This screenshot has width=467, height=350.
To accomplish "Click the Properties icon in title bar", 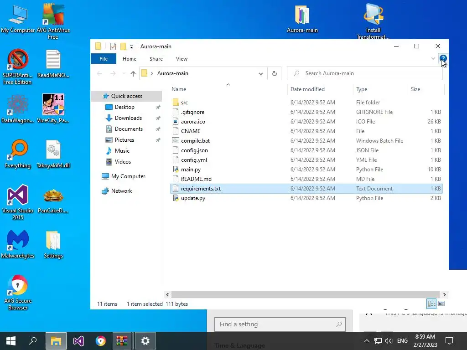I will [x=113, y=46].
